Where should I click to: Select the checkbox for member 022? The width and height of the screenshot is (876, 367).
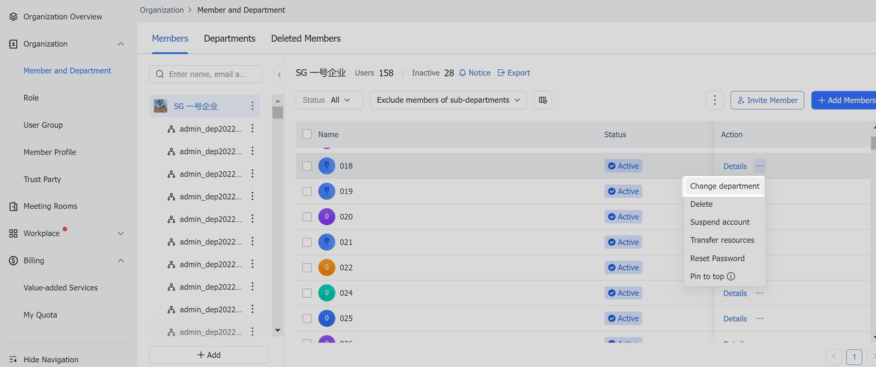(x=307, y=268)
